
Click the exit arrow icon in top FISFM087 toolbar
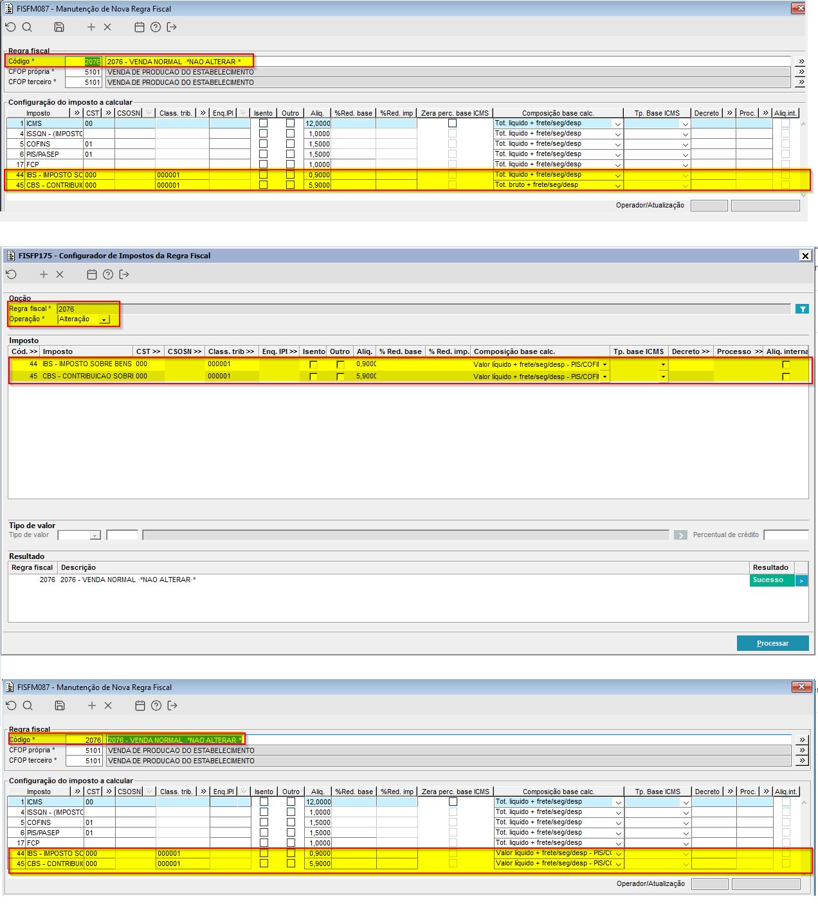coord(172,27)
